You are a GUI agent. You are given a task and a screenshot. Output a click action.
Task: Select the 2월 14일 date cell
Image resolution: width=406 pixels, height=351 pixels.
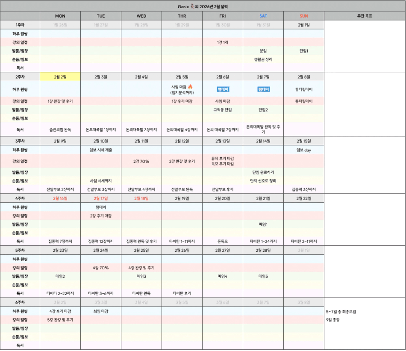(x=263, y=141)
